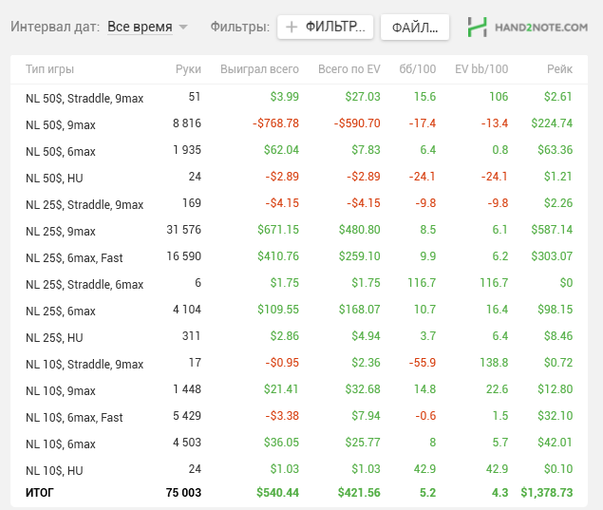Open the HAND2NOTE.COM link text

click(x=541, y=28)
